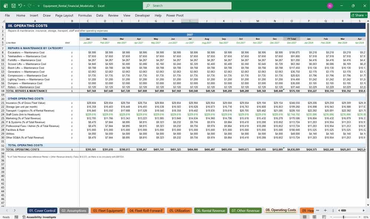Select the 08. OPERATING COSTS title cell
Screen dimensions: 370x219
[x=28, y=26]
